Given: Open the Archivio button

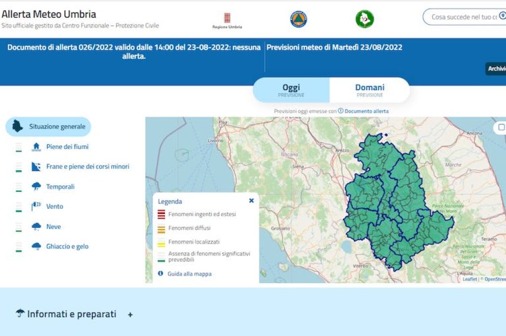Looking at the screenshot, I should 496,69.
